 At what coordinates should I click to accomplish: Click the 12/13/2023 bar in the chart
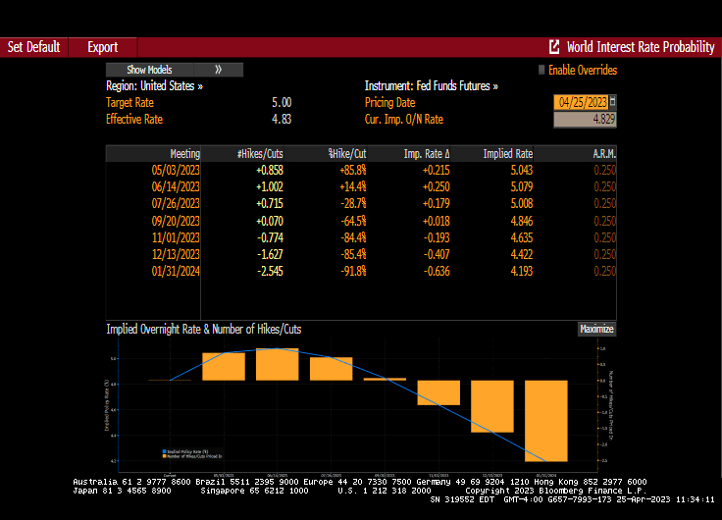[x=492, y=406]
